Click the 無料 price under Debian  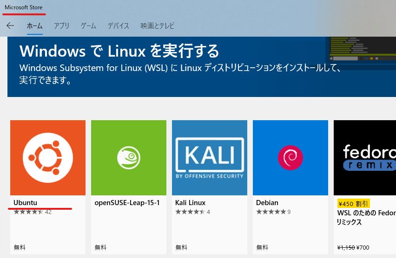262,247
